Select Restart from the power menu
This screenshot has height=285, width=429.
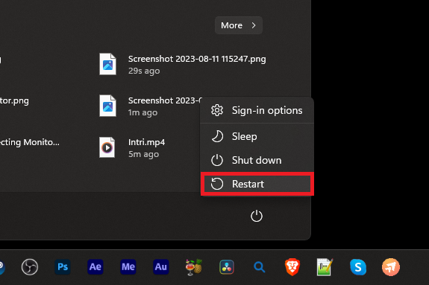coord(257,184)
